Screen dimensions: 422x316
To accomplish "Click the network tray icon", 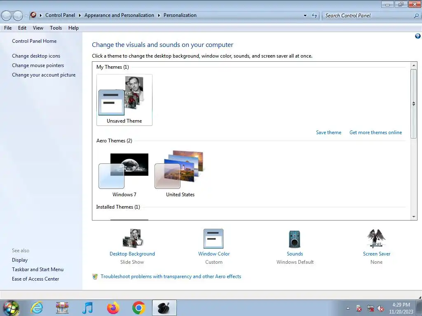I will point(370,309).
